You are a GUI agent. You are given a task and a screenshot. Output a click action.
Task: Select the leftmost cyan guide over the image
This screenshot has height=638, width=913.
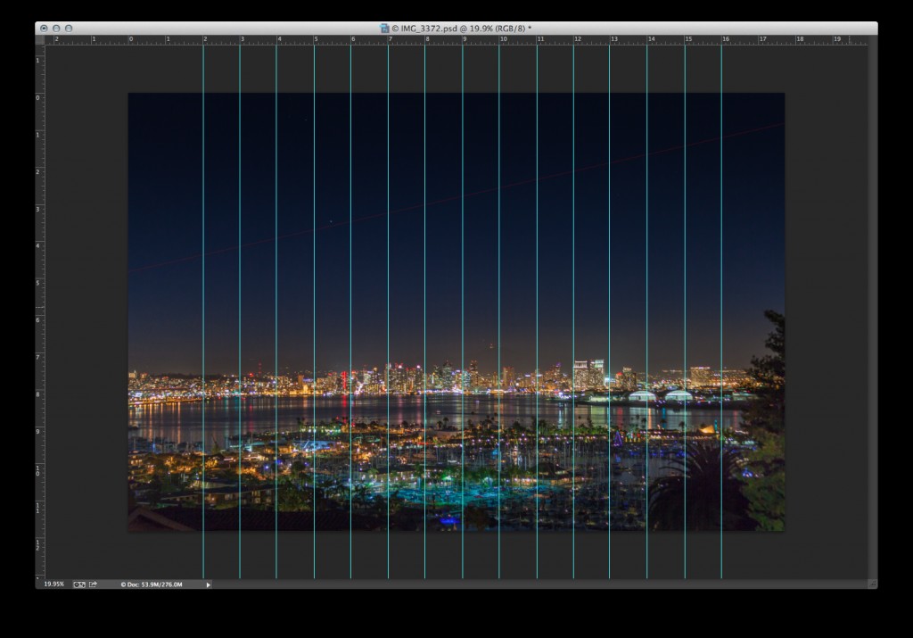click(205, 268)
